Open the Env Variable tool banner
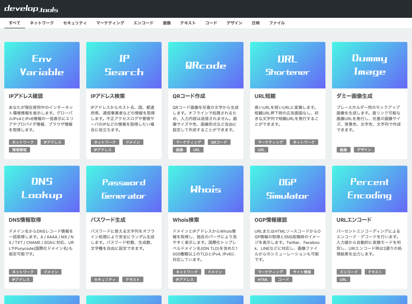Viewport: 412px width, 304px height. click(x=42, y=65)
